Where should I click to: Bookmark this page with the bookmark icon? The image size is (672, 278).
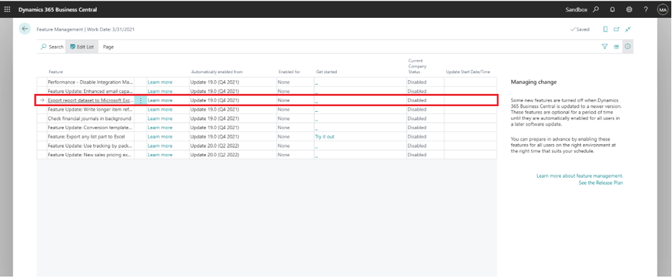pyautogui.click(x=605, y=29)
